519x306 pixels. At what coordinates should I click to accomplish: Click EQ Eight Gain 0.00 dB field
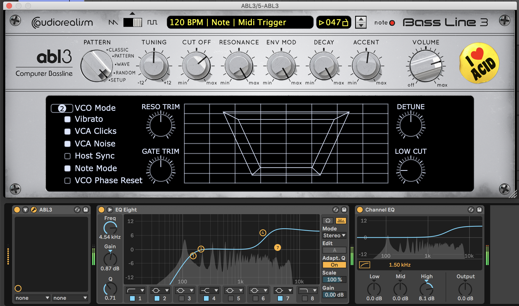click(334, 295)
